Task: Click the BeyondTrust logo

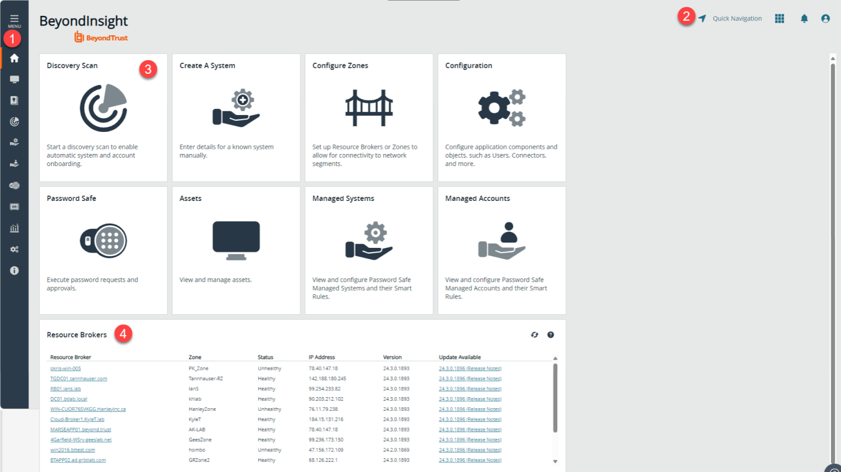Action: (x=101, y=37)
